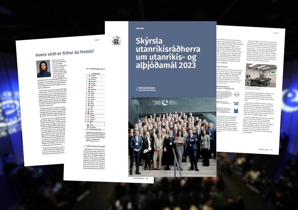Image resolution: width=298 pixels, height=210 pixels.
Task: Click 'Reykjavík Summit' text on the banner
Action: (x=156, y=102)
